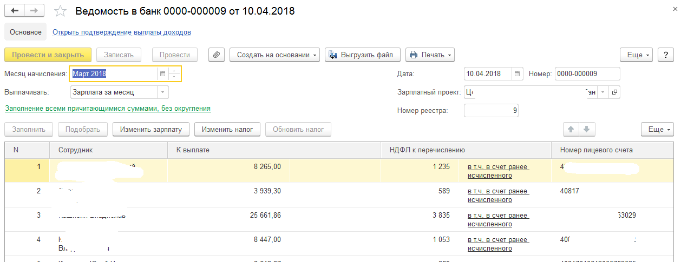The height and width of the screenshot is (262, 681).
Task: Click the back navigation arrow
Action: (x=15, y=11)
